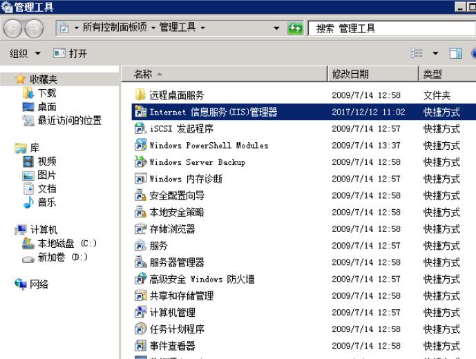Expand the arrow before 所有控制面板项 breadcrumb
The width and height of the screenshot is (476, 359).
77,28
